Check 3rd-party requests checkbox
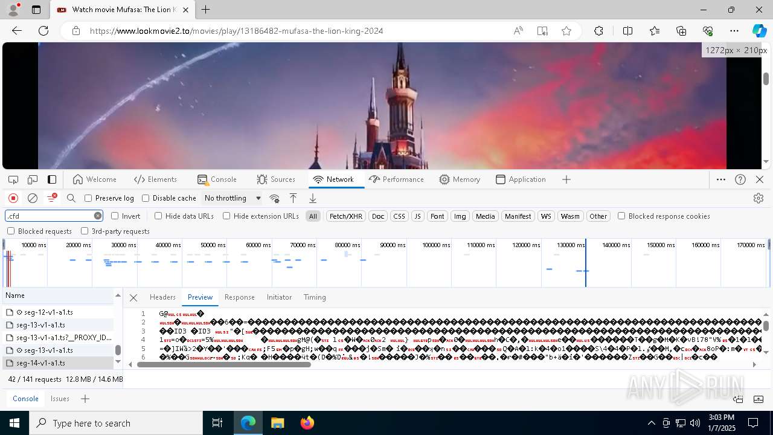The image size is (773, 435). 85,231
